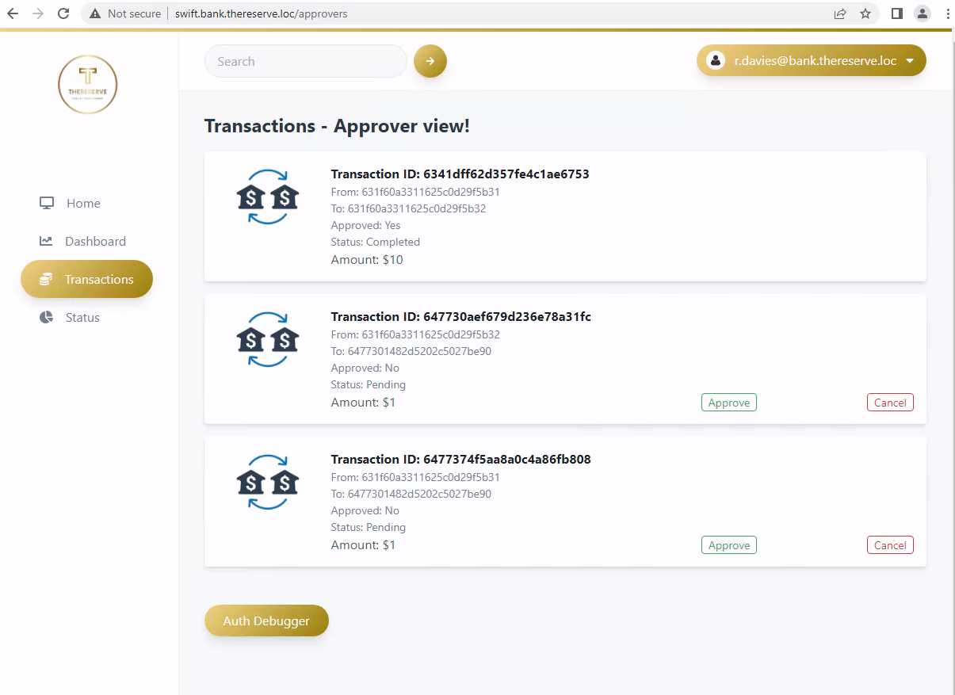The height and width of the screenshot is (695, 955).
Task: Click Transaction ID: 6341dff62d357fe4c1ae6753 title
Action: pos(460,174)
